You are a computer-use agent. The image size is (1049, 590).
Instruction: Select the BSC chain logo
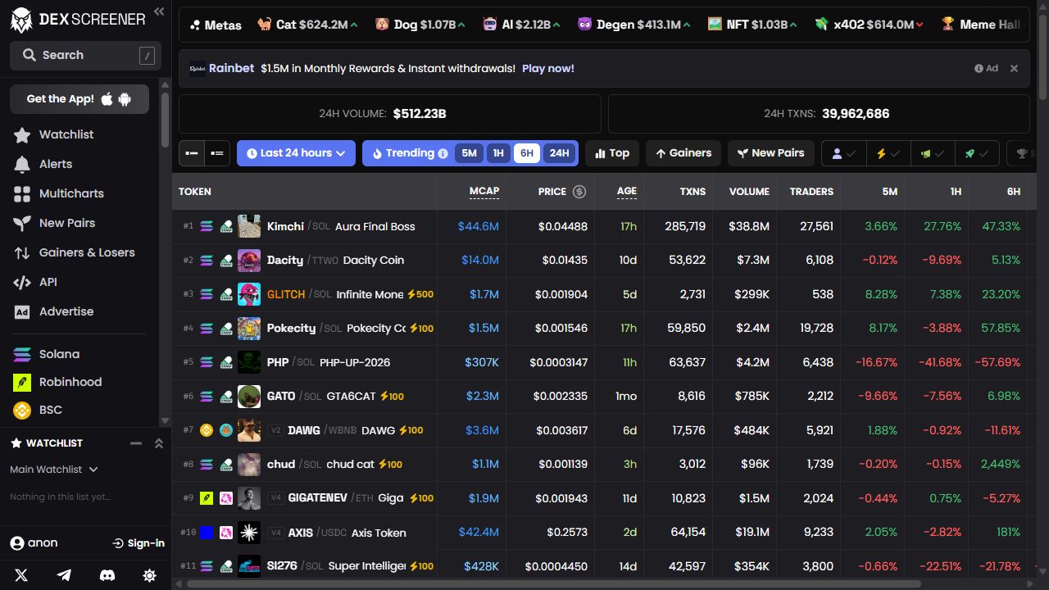pos(22,410)
